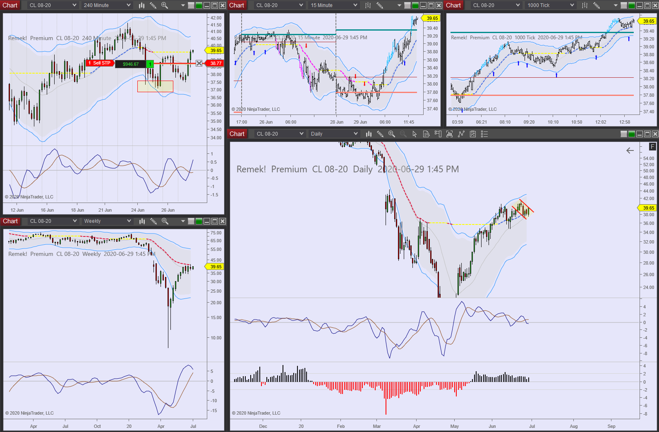Toggle green link square in Weekly chart
The width and height of the screenshot is (659, 432).
tap(199, 221)
